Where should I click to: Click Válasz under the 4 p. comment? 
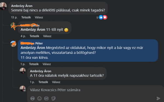(47, 36)
